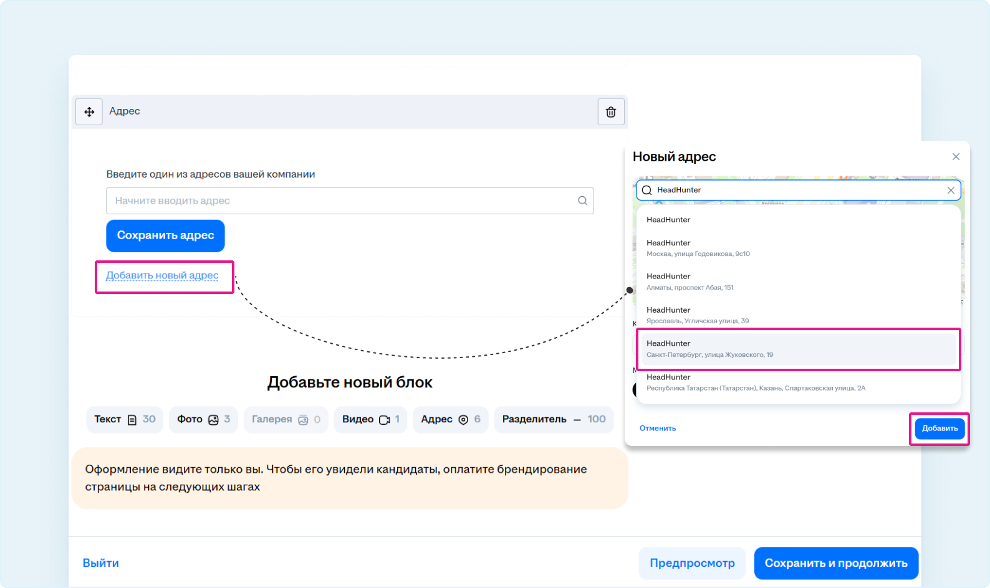Clear the HeadHunter search text
The width and height of the screenshot is (990, 588).
coord(951,191)
